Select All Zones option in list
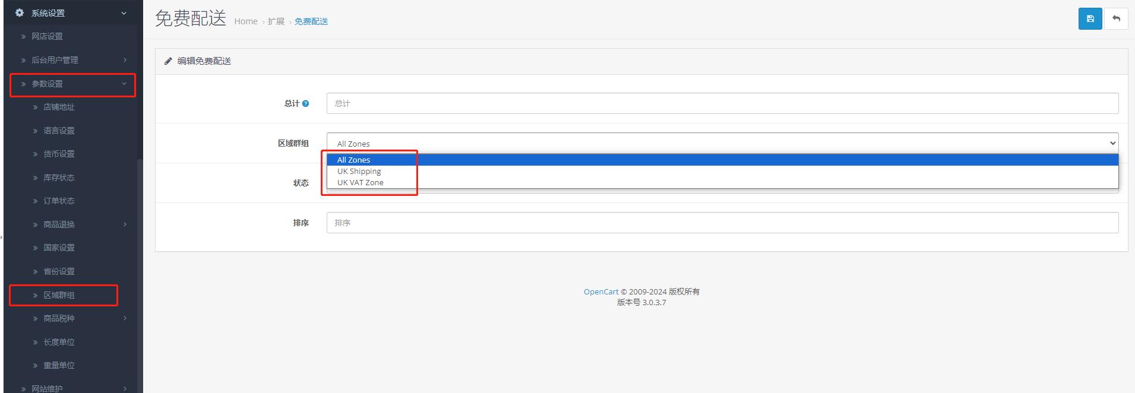 click(354, 160)
